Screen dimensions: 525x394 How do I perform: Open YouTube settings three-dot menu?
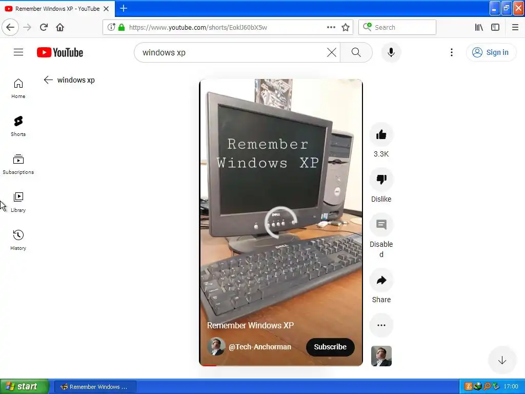coord(451,52)
